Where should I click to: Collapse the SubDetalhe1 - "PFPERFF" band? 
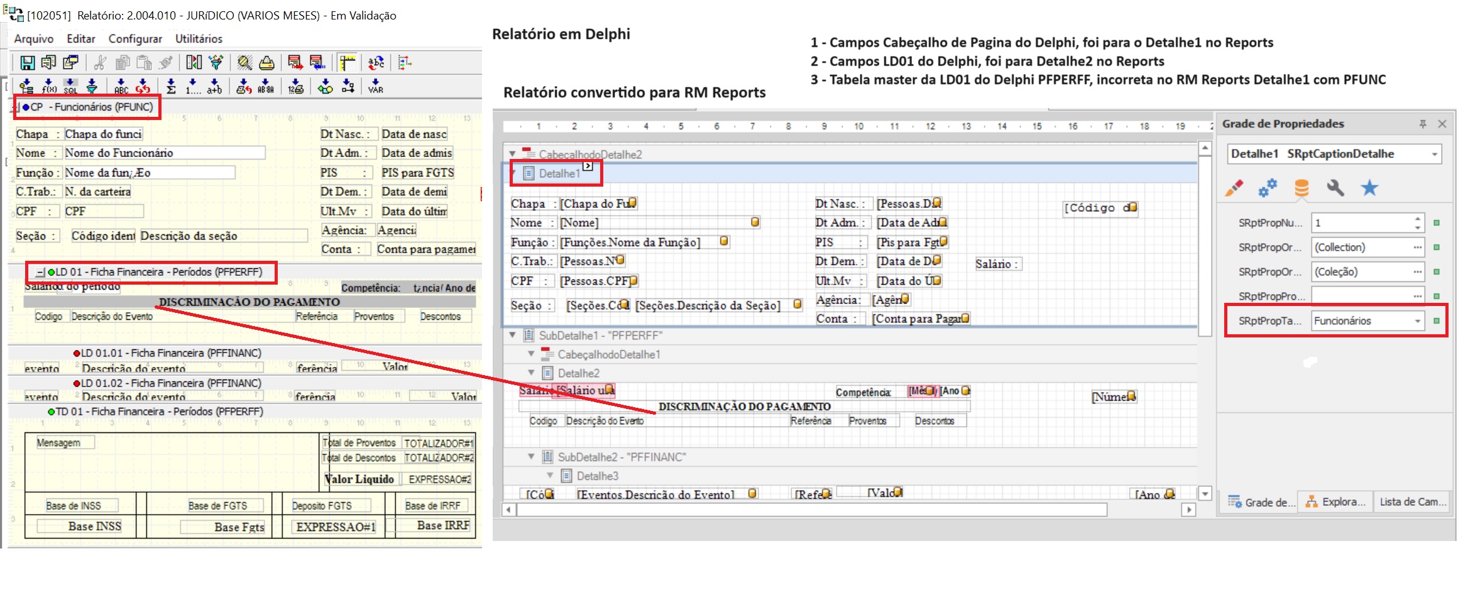click(x=512, y=335)
